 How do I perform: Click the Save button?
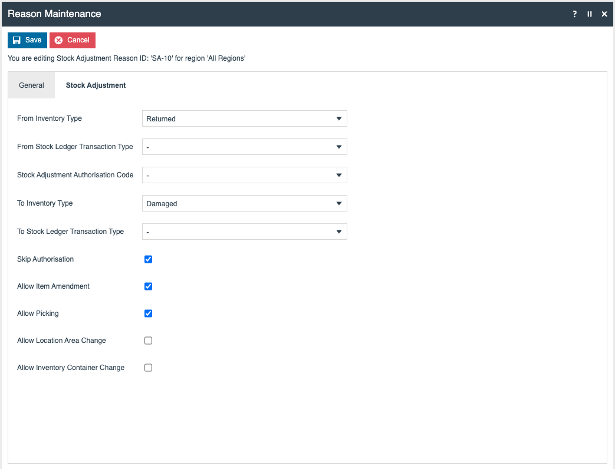pyautogui.click(x=27, y=40)
